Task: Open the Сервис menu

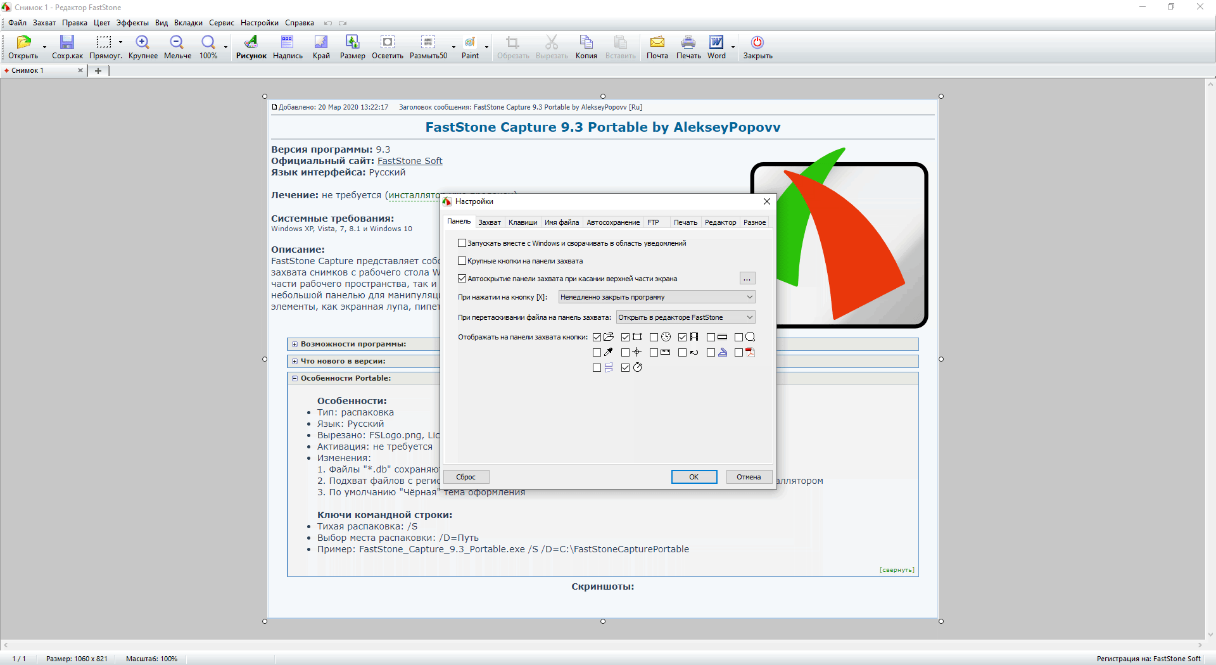Action: 221,23
